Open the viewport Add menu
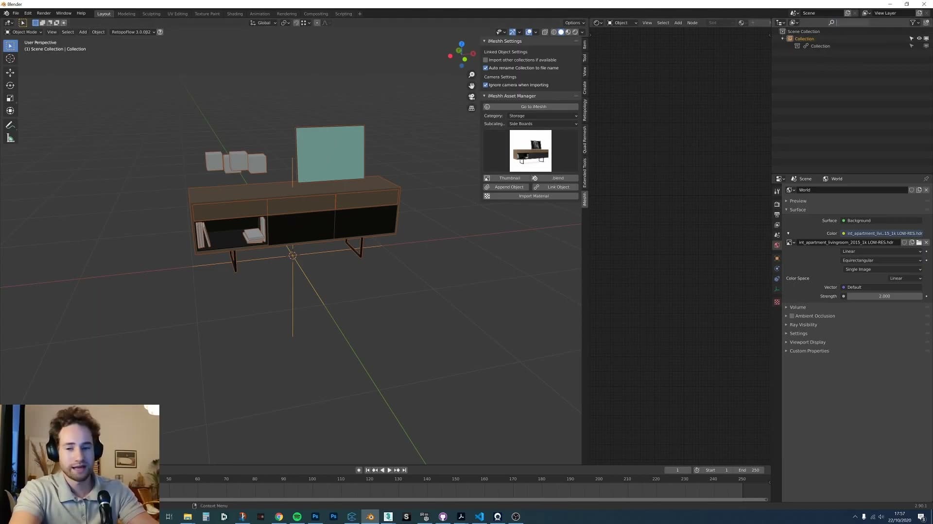 click(83, 32)
